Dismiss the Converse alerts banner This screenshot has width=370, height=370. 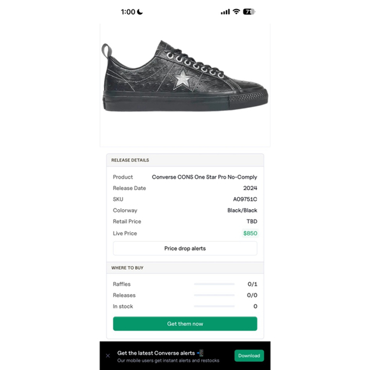(x=108, y=355)
